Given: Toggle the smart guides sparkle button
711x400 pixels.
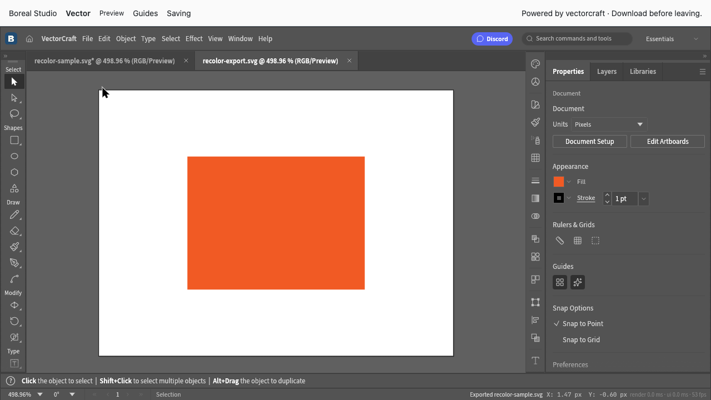Looking at the screenshot, I should 578,282.
